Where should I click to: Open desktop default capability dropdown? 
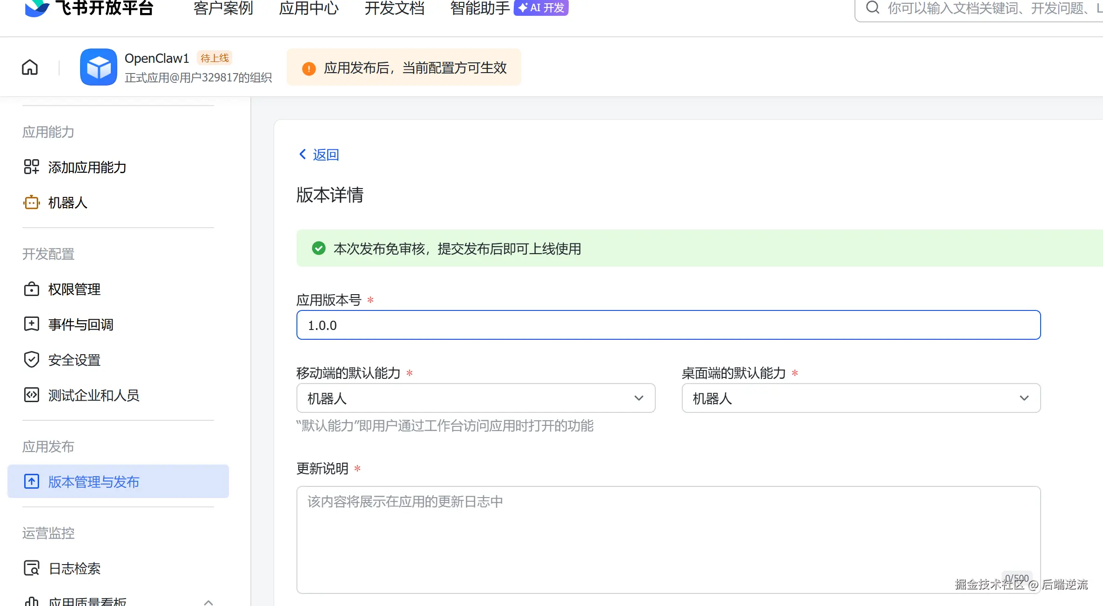(x=861, y=398)
